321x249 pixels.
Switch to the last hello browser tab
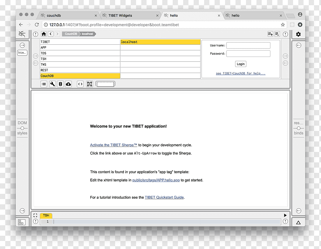253,16
